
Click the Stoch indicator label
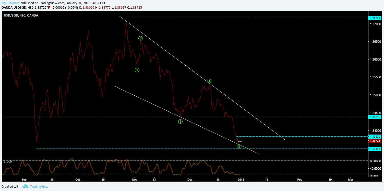(x=8, y=161)
